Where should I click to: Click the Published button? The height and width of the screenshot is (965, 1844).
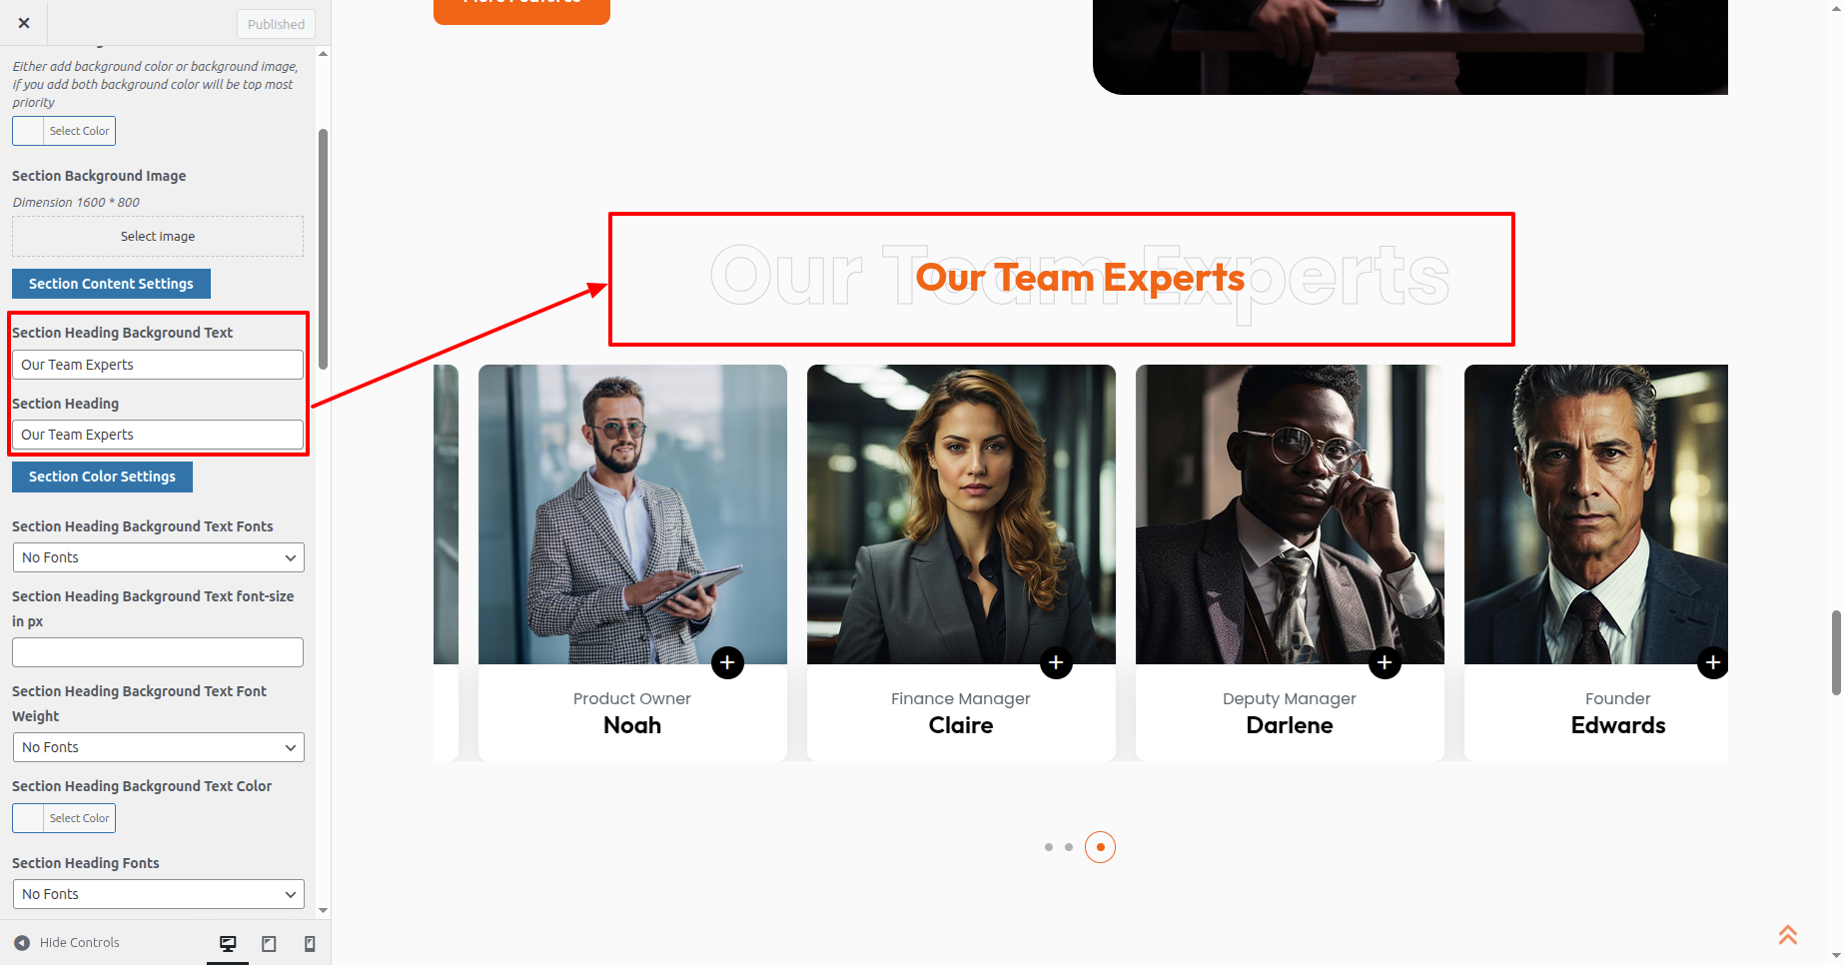[x=276, y=24]
